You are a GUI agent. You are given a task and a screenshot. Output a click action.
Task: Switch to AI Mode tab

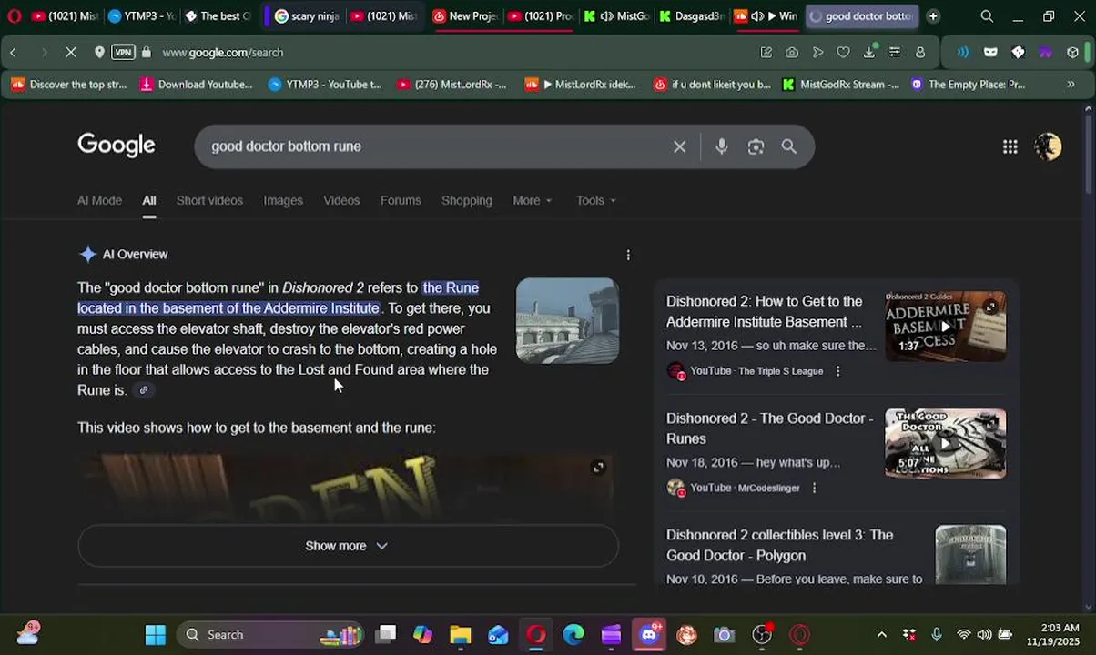coord(99,200)
